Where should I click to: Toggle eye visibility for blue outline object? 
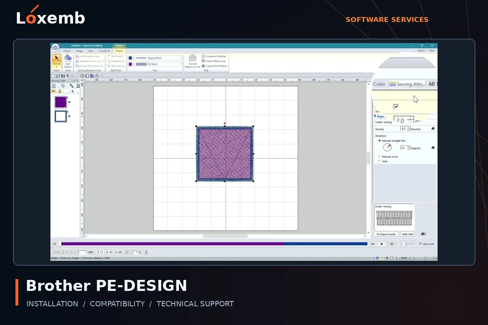click(x=69, y=116)
